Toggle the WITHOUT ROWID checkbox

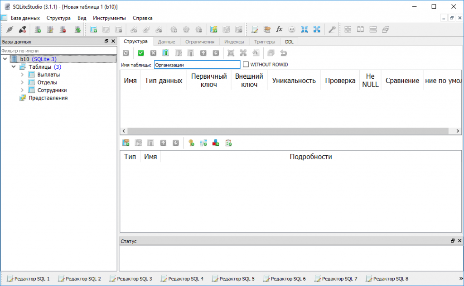click(x=246, y=64)
